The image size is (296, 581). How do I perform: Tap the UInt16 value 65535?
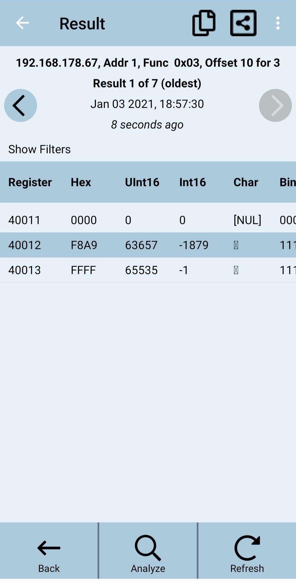141,270
